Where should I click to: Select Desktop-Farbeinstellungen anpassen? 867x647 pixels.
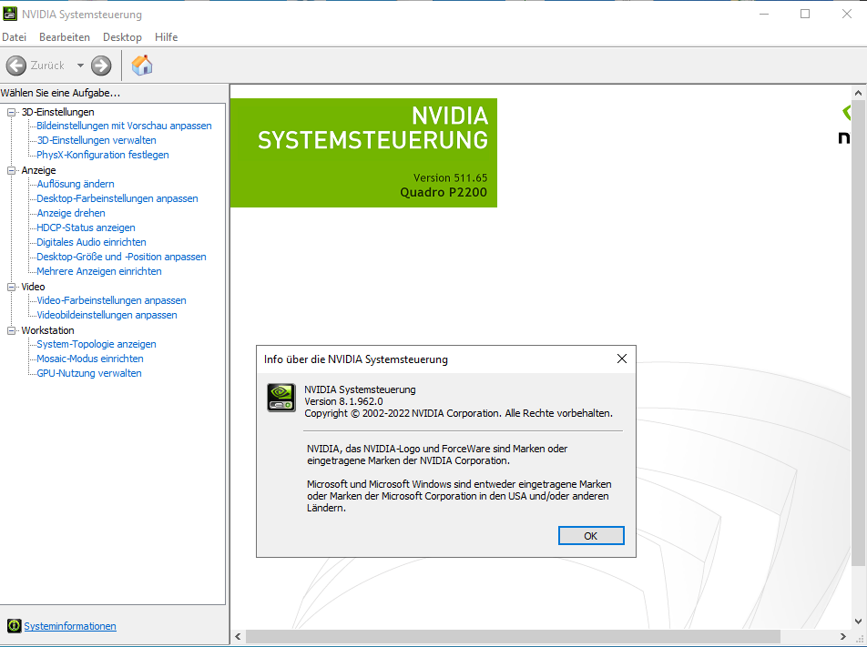click(x=117, y=198)
